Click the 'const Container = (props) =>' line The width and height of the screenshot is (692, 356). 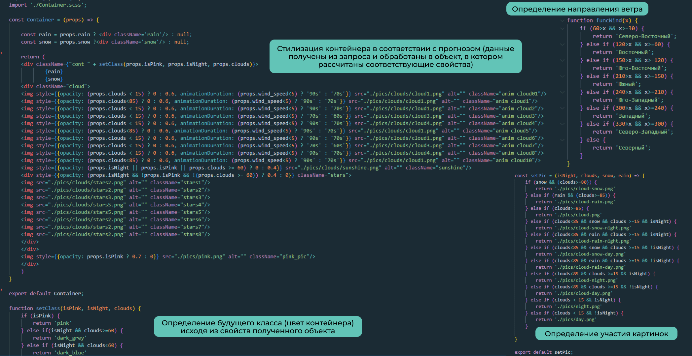point(54,20)
